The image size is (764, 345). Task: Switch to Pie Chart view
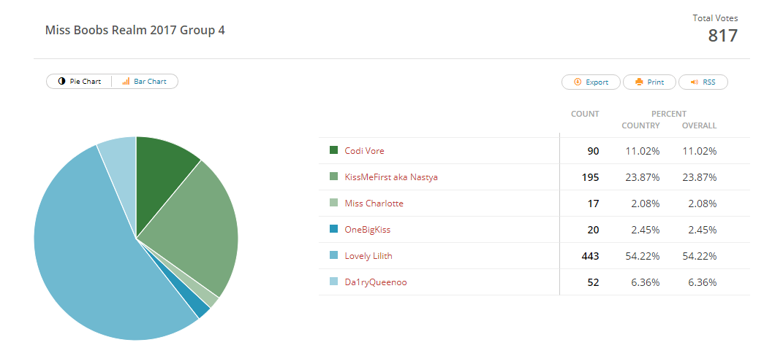point(80,81)
